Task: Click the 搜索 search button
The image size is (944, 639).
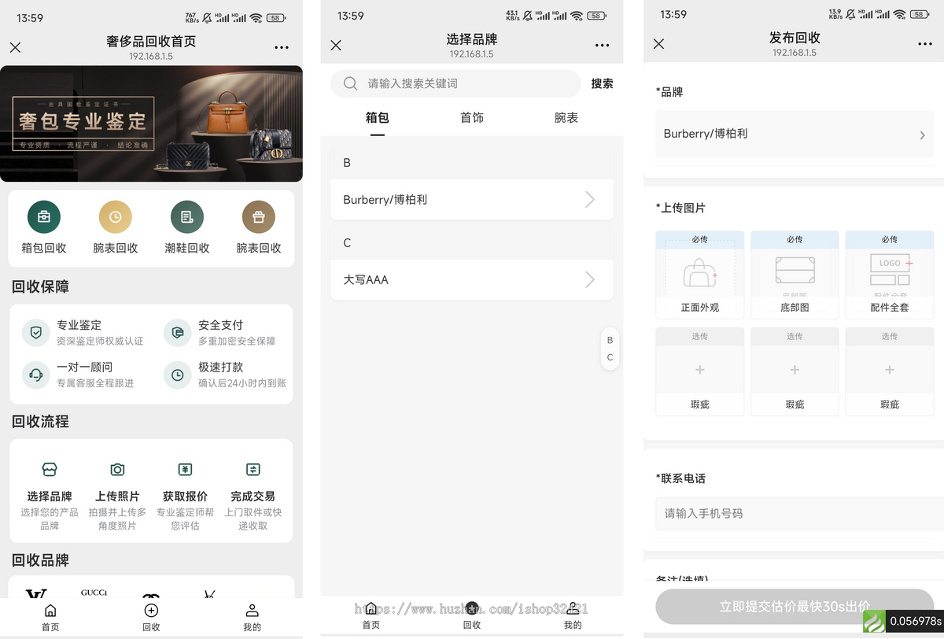Action: pos(602,83)
